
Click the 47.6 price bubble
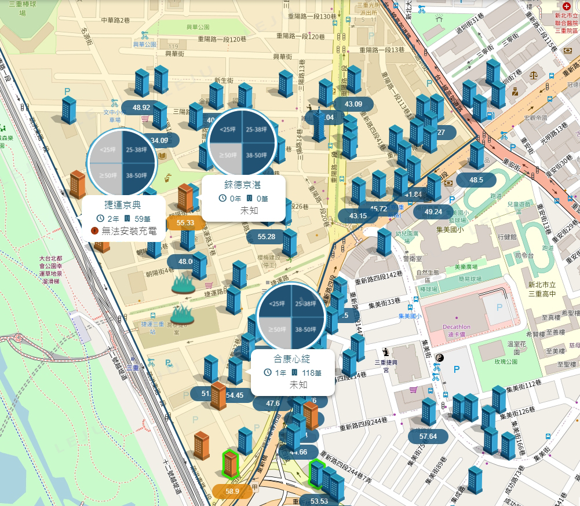pyautogui.click(x=272, y=404)
